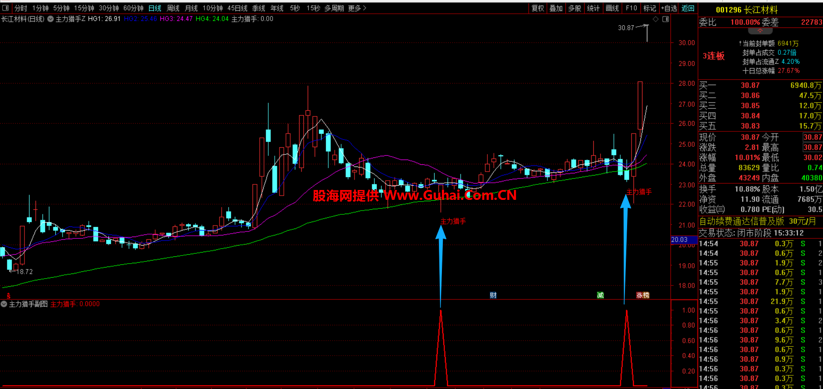Toggle the 复权 price adjustment option
823x389 pixels.
pos(538,8)
